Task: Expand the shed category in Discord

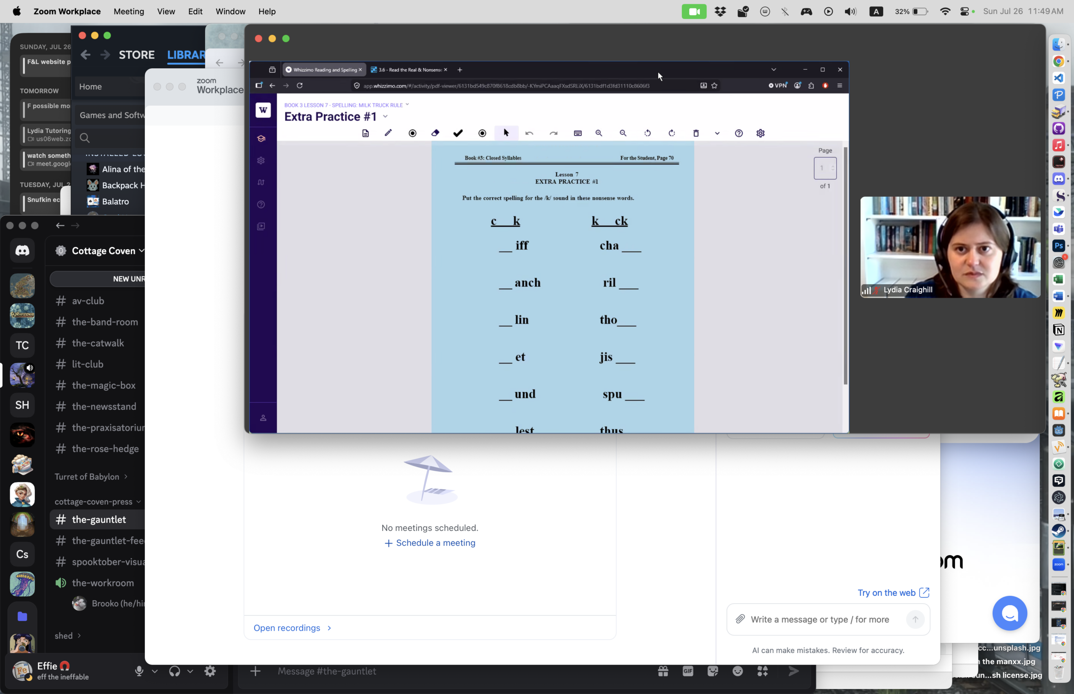Action: [68, 635]
